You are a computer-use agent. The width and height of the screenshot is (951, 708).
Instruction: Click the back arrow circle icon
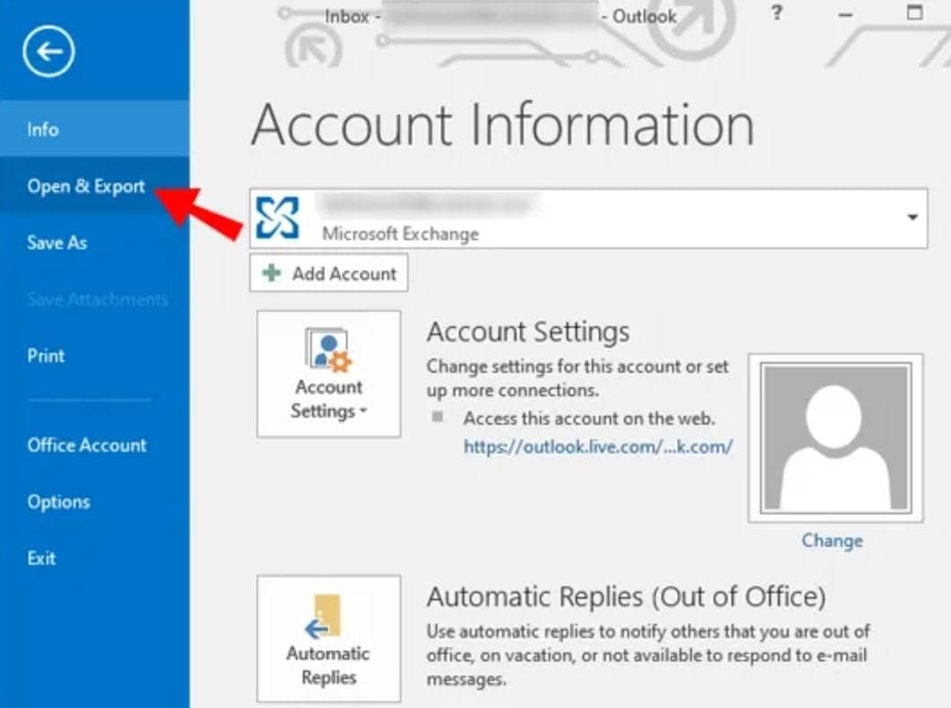48,51
